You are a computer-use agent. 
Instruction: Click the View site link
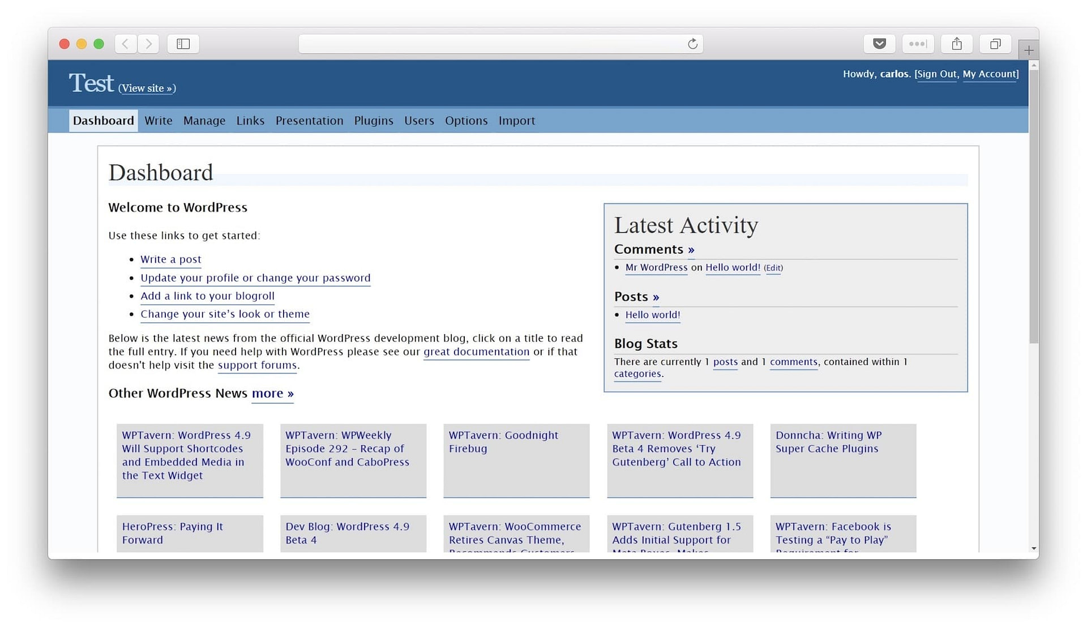[147, 88]
